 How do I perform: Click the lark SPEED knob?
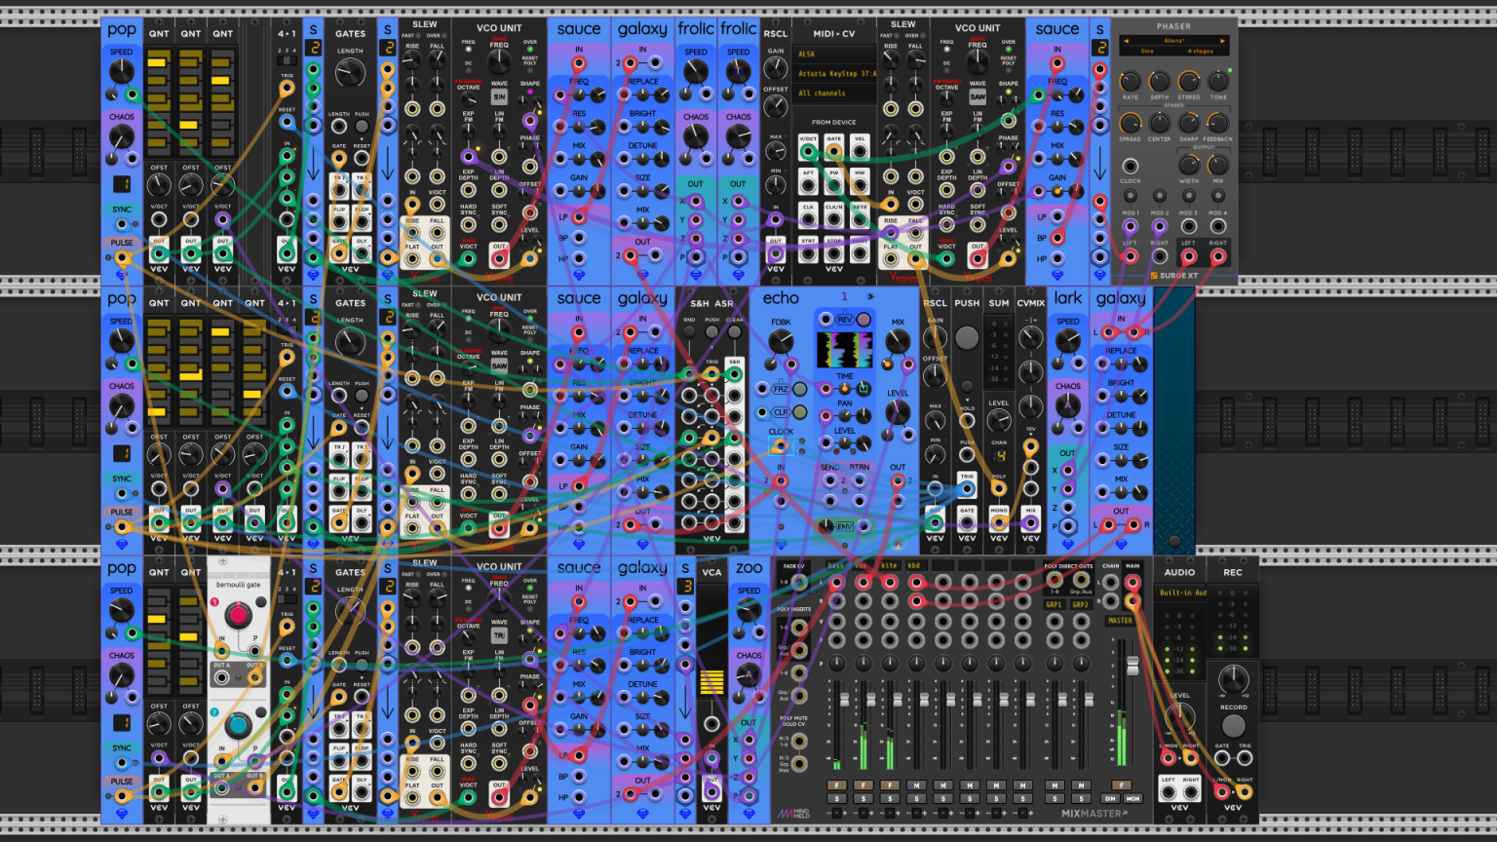[x=1068, y=340]
